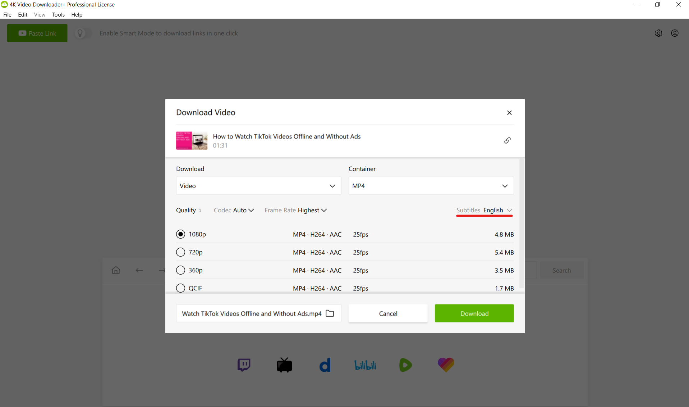
Task: Click the video title text
Action: [287, 136]
